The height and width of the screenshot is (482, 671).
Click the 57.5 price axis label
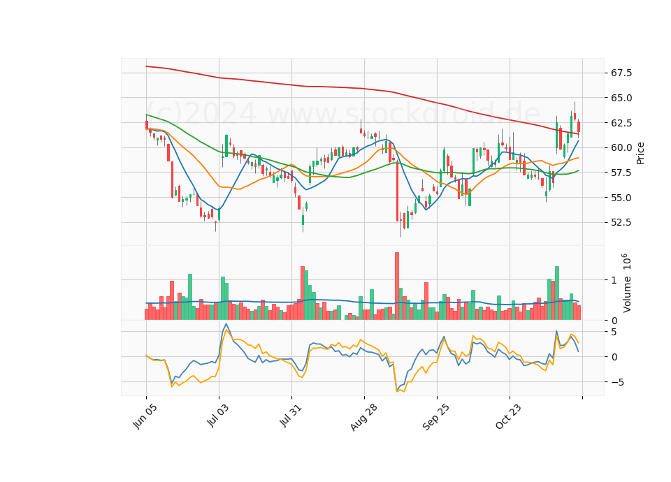(x=621, y=173)
